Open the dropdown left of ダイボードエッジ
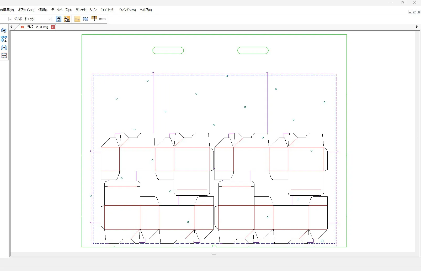421x271 pixels. (x=10, y=19)
